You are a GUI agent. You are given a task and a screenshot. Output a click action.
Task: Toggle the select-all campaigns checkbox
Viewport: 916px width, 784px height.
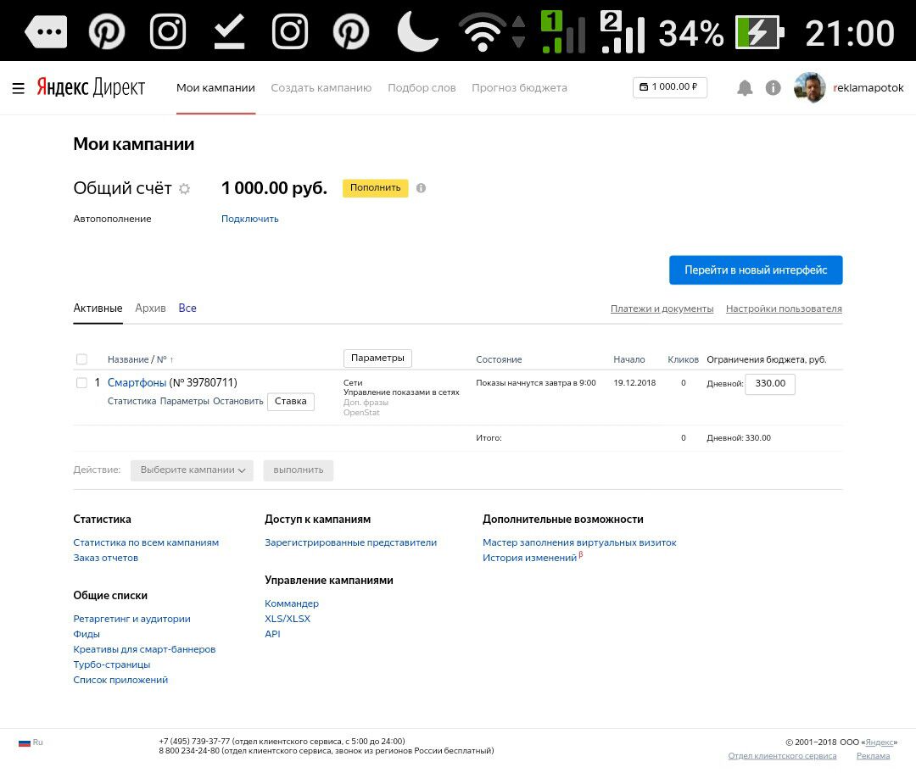[x=81, y=359]
